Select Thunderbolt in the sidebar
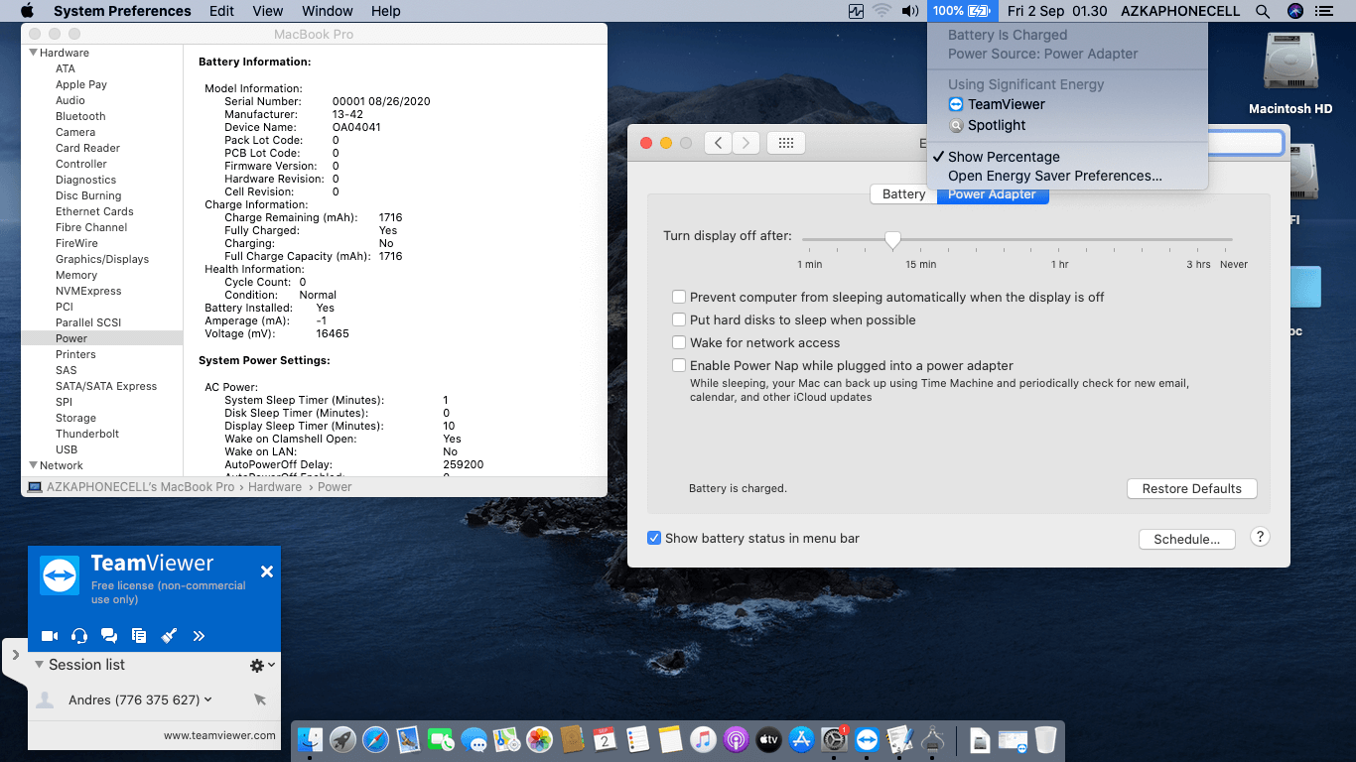This screenshot has width=1356, height=762. [x=87, y=434]
